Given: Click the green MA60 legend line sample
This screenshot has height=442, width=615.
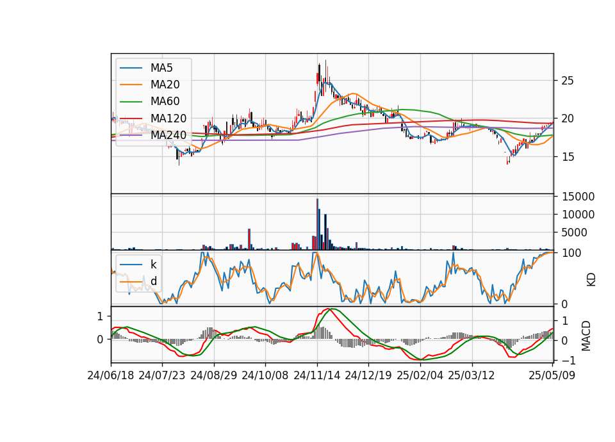Looking at the screenshot, I should (131, 102).
